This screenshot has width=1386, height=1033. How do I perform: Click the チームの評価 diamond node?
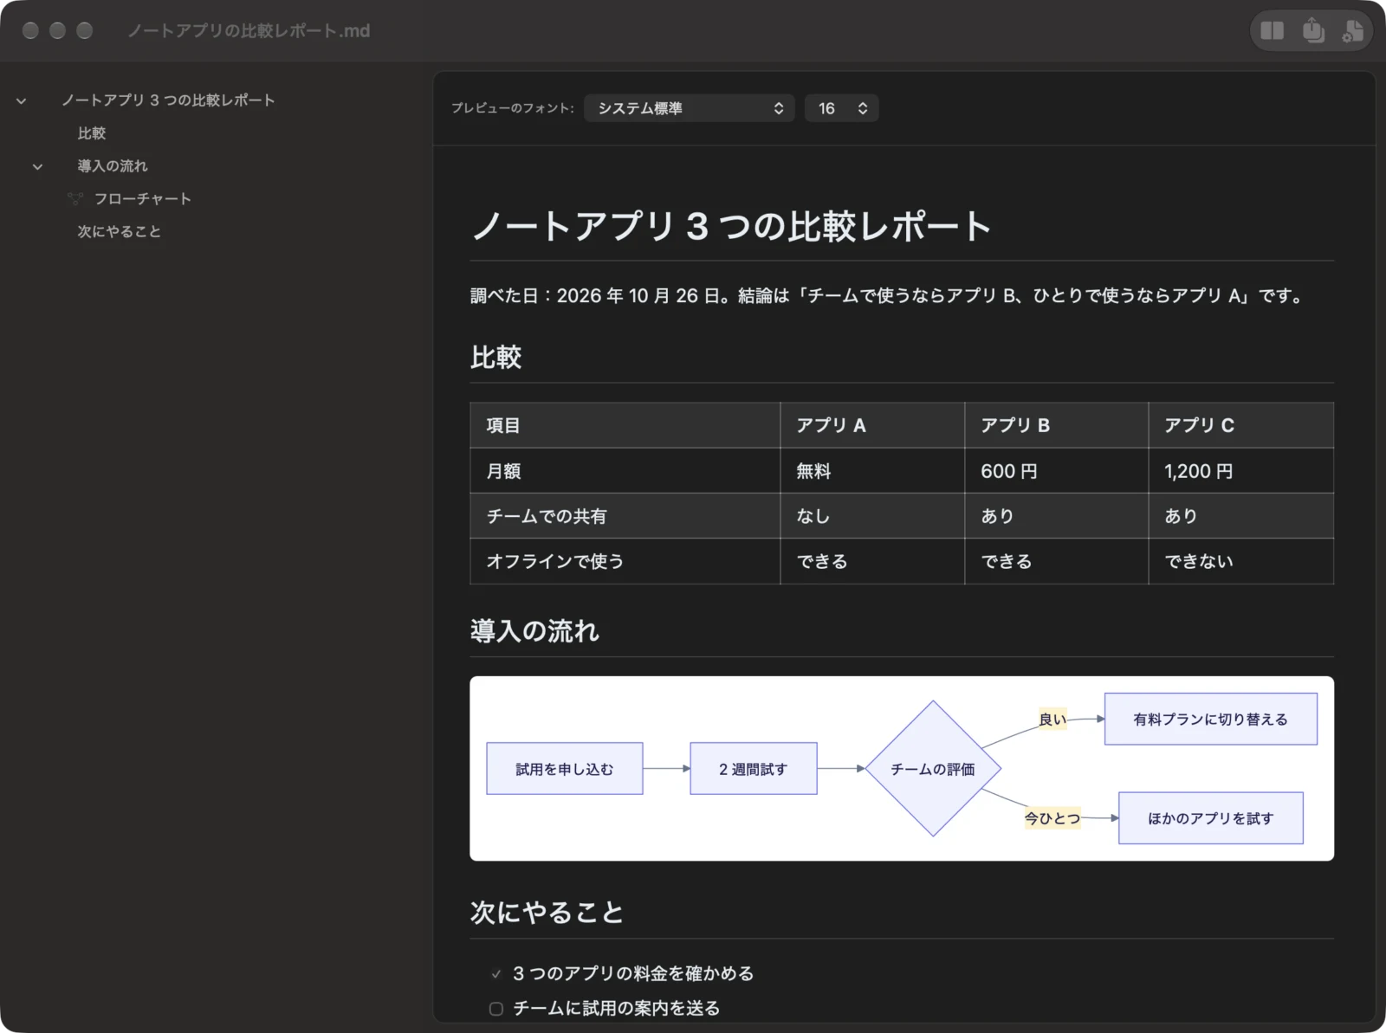933,769
